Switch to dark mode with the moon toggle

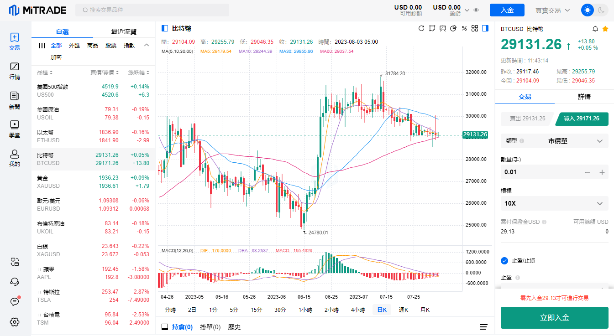coord(601,10)
